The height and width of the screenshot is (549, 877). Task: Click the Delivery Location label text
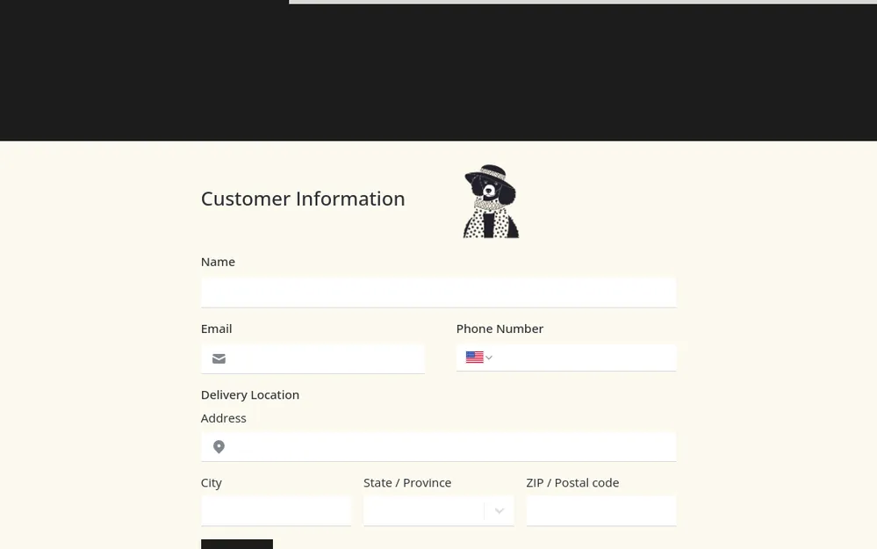[250, 394]
